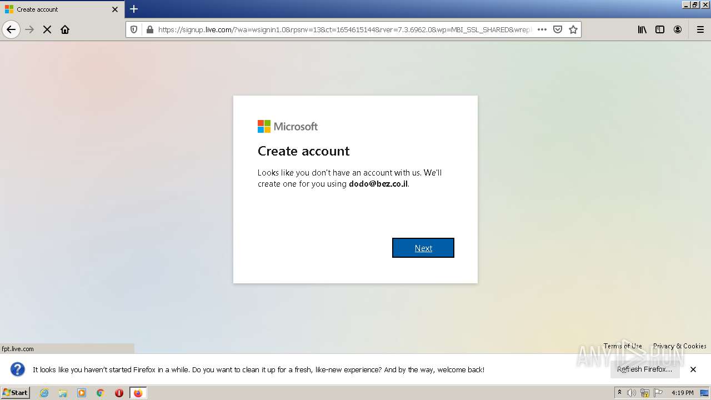Open page actions three-dot menu
The image size is (711, 400).
pyautogui.click(x=542, y=29)
